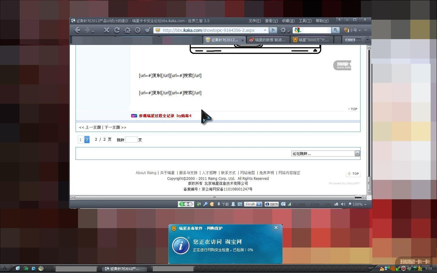Viewport: 437px width, 273px height.
Task: Open the 服务与支持 footer link
Action: pyautogui.click(x=188, y=173)
